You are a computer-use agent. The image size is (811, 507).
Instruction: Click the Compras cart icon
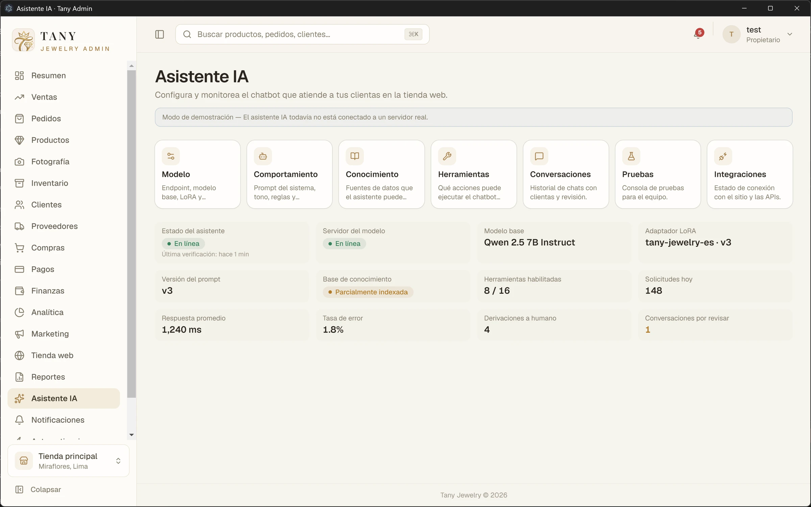(x=19, y=248)
